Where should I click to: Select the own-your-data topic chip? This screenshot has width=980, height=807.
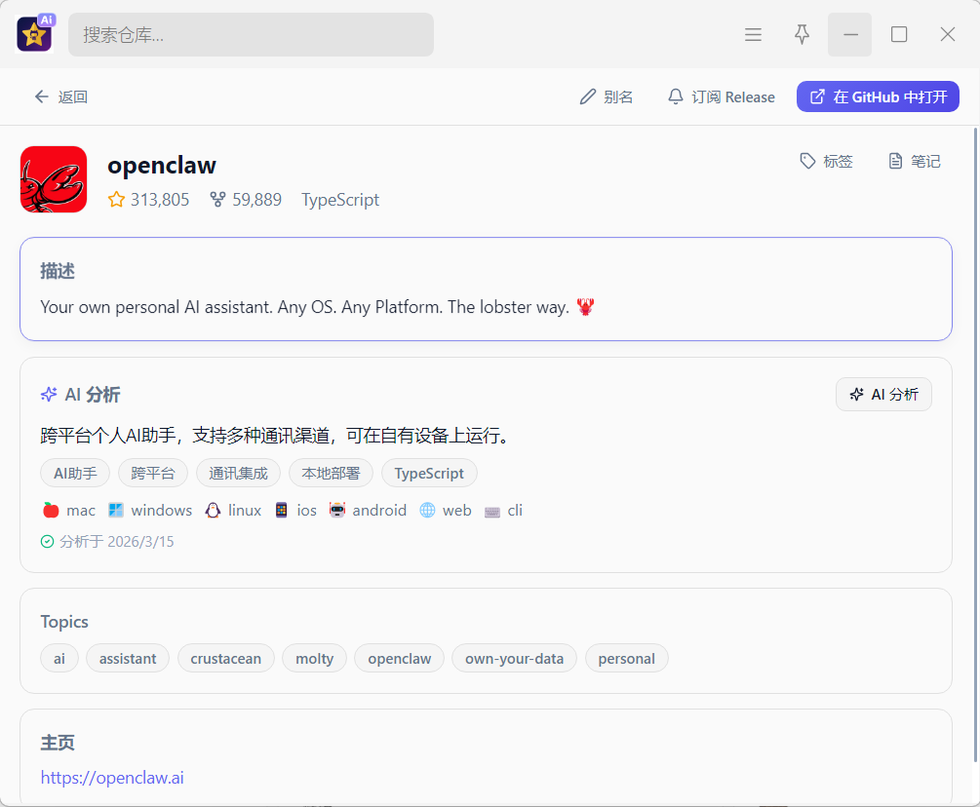tap(514, 658)
